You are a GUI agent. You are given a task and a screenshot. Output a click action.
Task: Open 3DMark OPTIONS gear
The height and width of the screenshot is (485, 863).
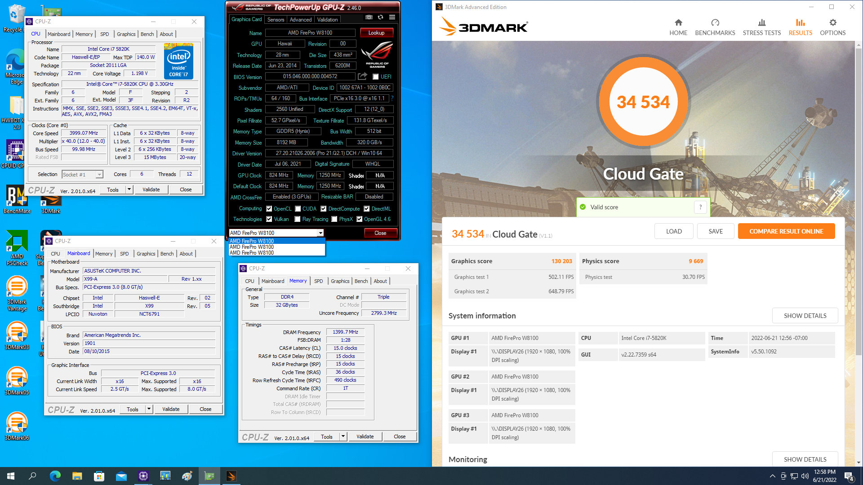click(832, 27)
